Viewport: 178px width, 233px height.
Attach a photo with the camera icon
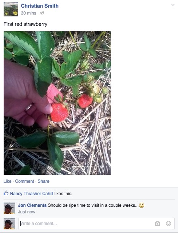157,224
